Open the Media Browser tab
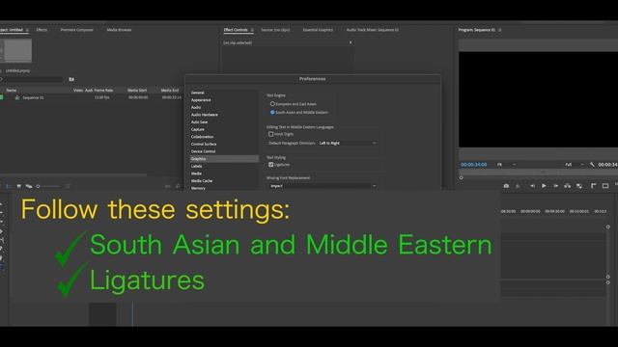618x347 pixels. click(x=119, y=30)
